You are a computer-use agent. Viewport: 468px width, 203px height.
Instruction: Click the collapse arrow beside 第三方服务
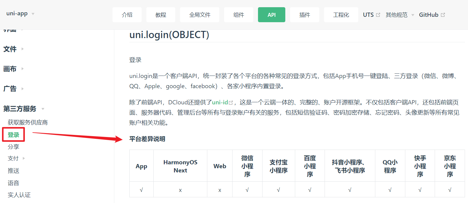[x=43, y=109]
